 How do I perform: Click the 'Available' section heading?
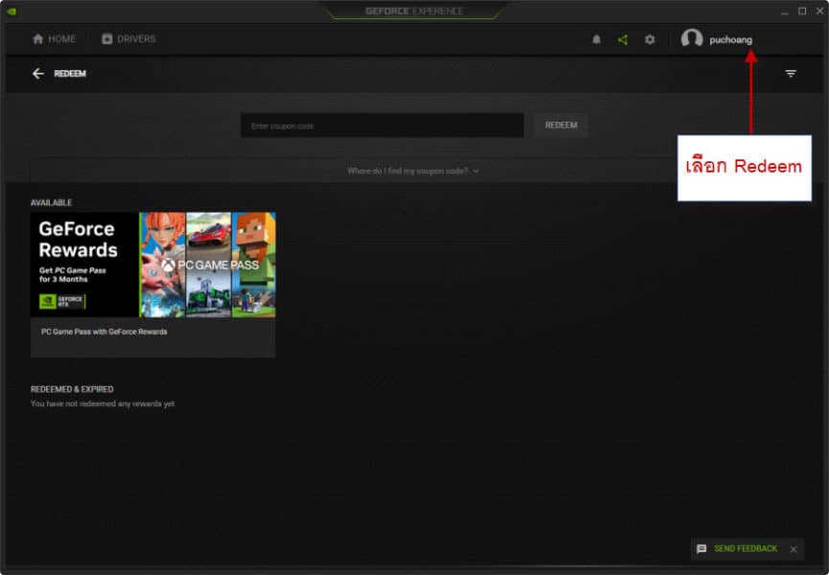(x=52, y=203)
